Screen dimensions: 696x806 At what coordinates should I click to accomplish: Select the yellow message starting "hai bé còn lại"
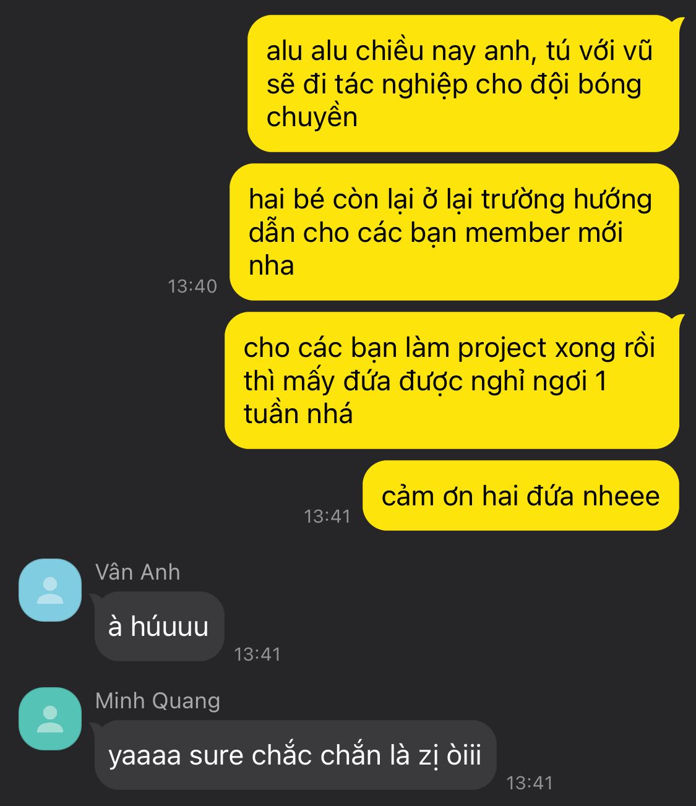point(454,232)
